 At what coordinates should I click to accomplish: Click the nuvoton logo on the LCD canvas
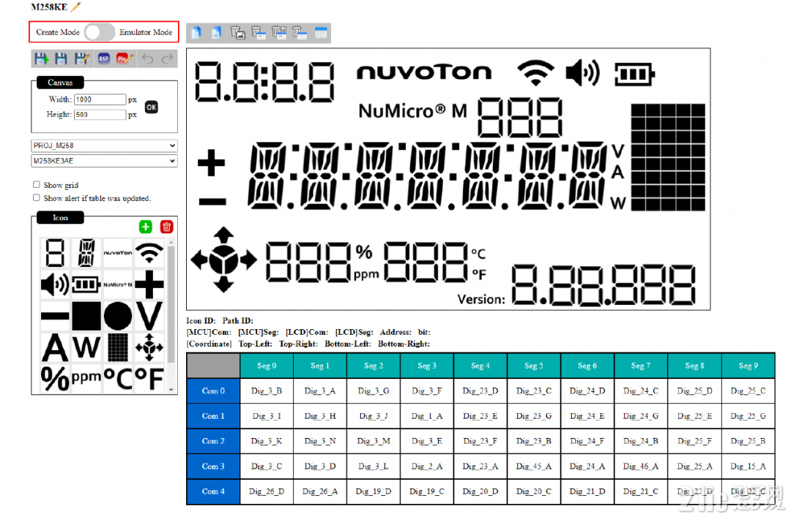point(424,72)
